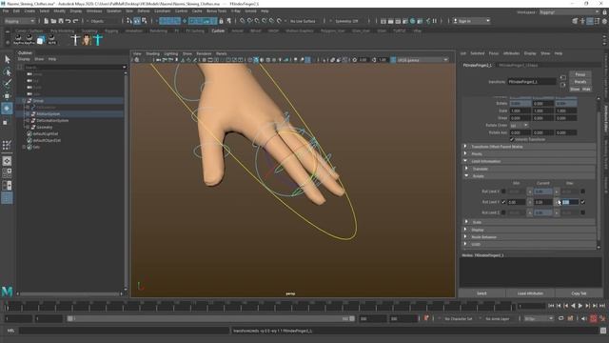Click the Sign In button
This screenshot has width=609, height=343.
(x=471, y=21)
